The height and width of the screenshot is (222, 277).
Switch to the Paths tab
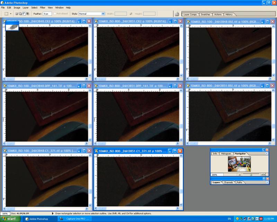click(x=239, y=182)
